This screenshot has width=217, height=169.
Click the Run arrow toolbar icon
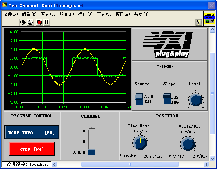pos(23,22)
